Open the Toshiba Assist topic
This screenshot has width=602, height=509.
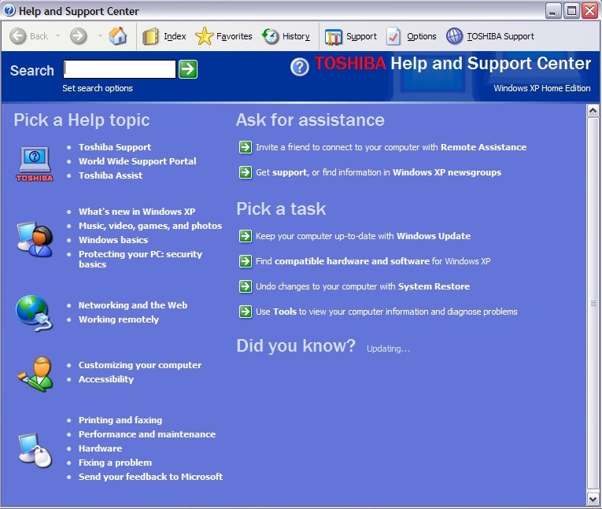[111, 175]
